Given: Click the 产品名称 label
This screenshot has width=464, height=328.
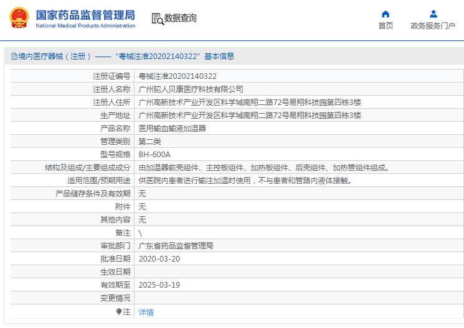Looking at the screenshot, I should [115, 128].
